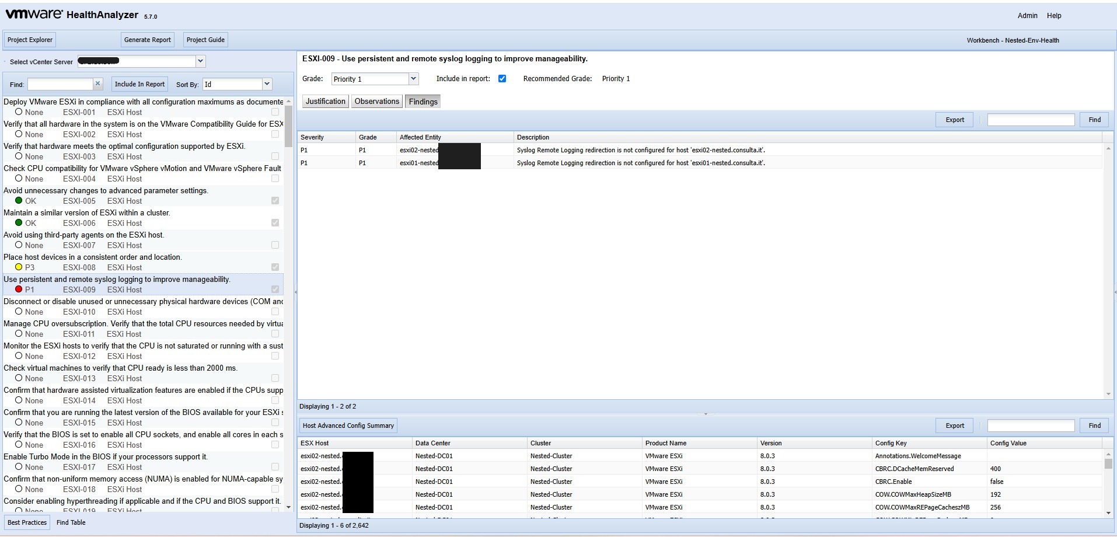Collapse the left panel with the splitter arrow
This screenshot has height=537, width=1117.
295,292
